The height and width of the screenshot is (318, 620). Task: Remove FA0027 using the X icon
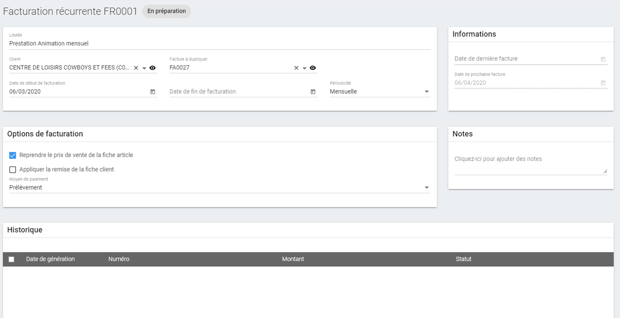tap(296, 67)
